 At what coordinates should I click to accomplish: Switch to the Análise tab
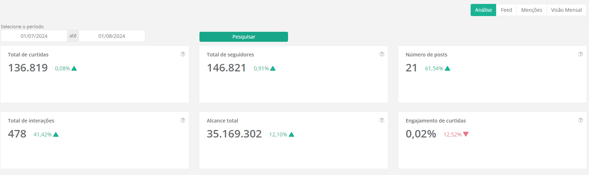[x=483, y=10]
